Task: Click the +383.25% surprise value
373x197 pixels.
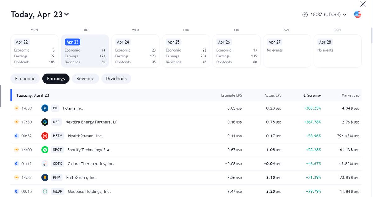Action: 312,108
